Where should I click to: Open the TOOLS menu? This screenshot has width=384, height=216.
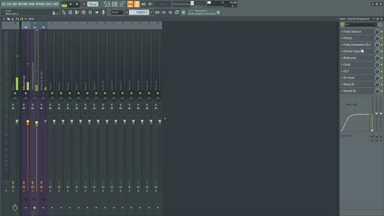pyautogui.click(x=49, y=4)
